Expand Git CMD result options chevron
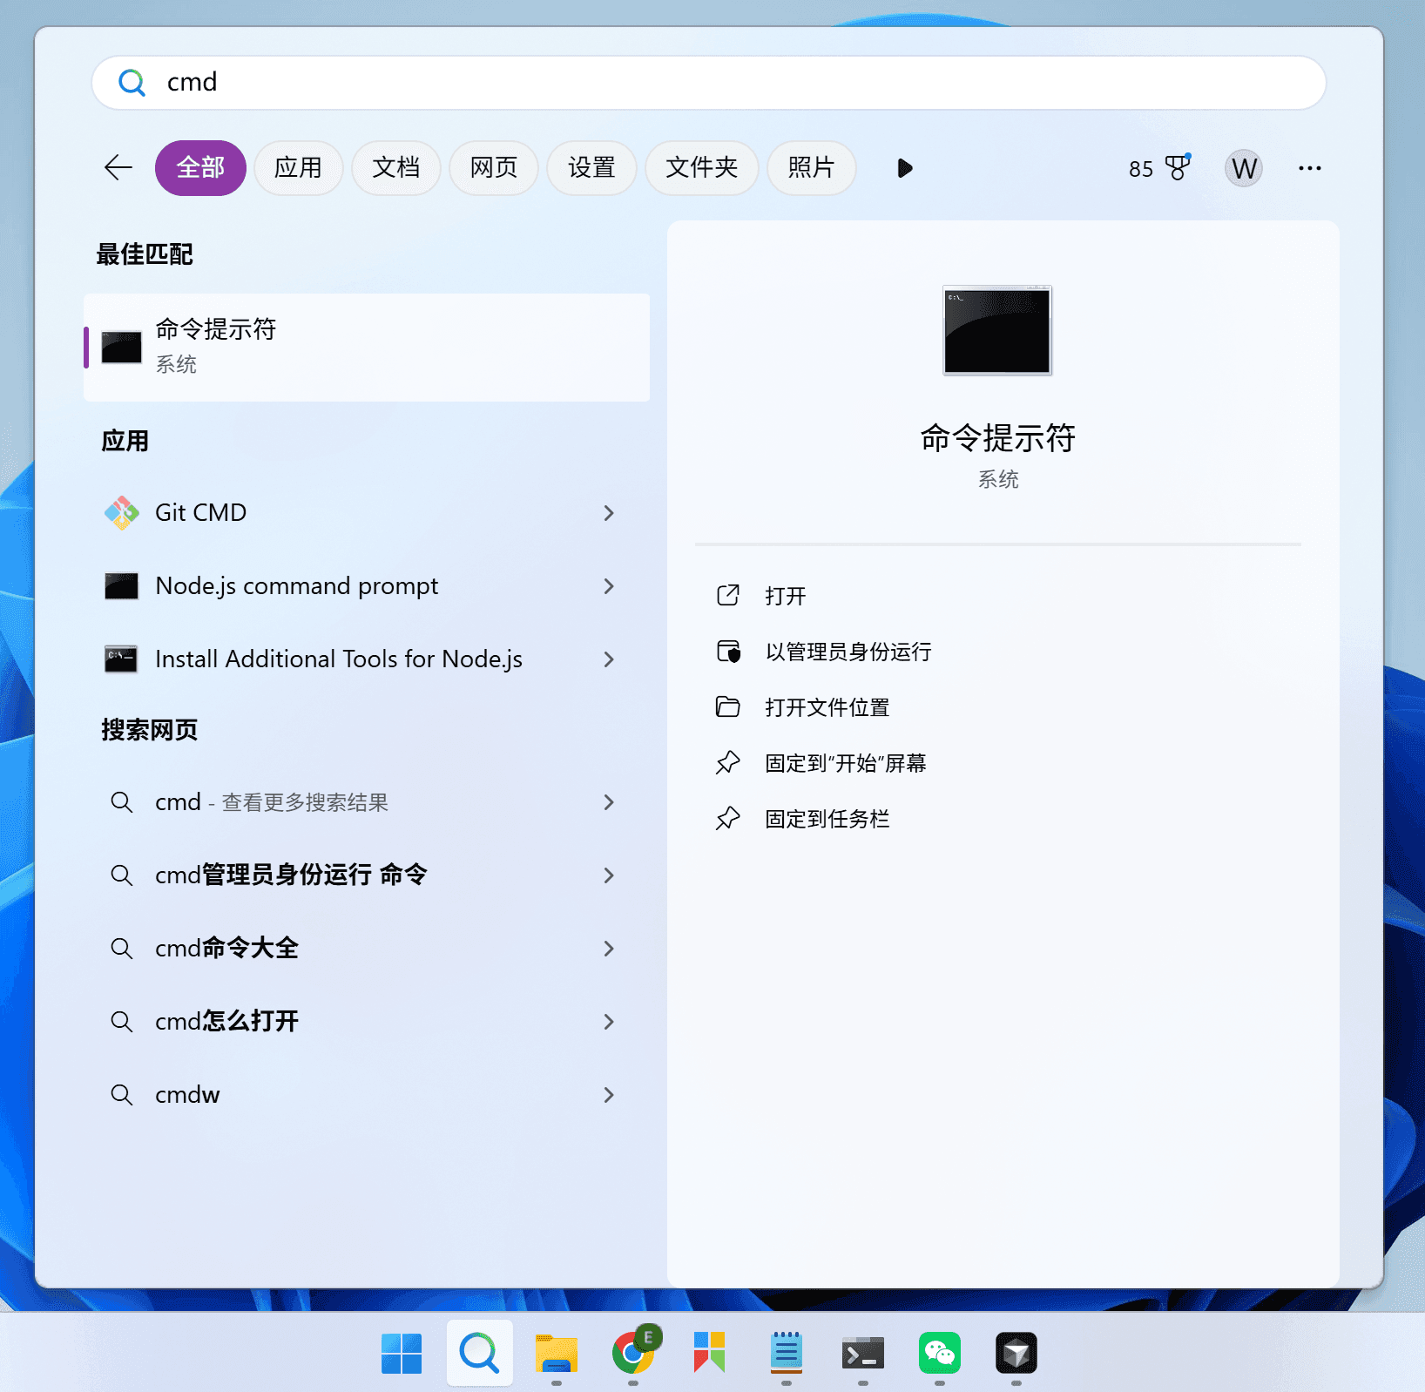 coord(609,513)
